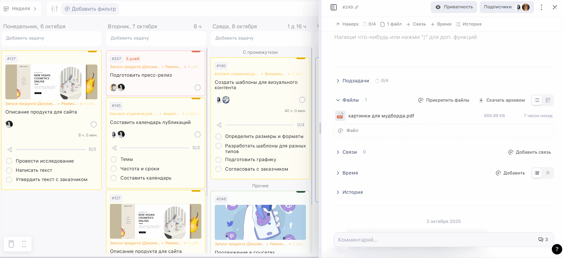Toggle task status square for #249
This screenshot has height=258, width=564.
[334, 7]
